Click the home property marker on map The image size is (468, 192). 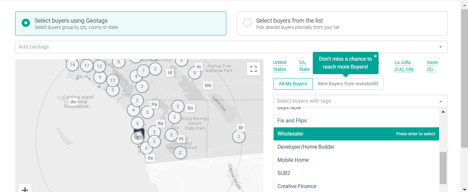[139, 133]
